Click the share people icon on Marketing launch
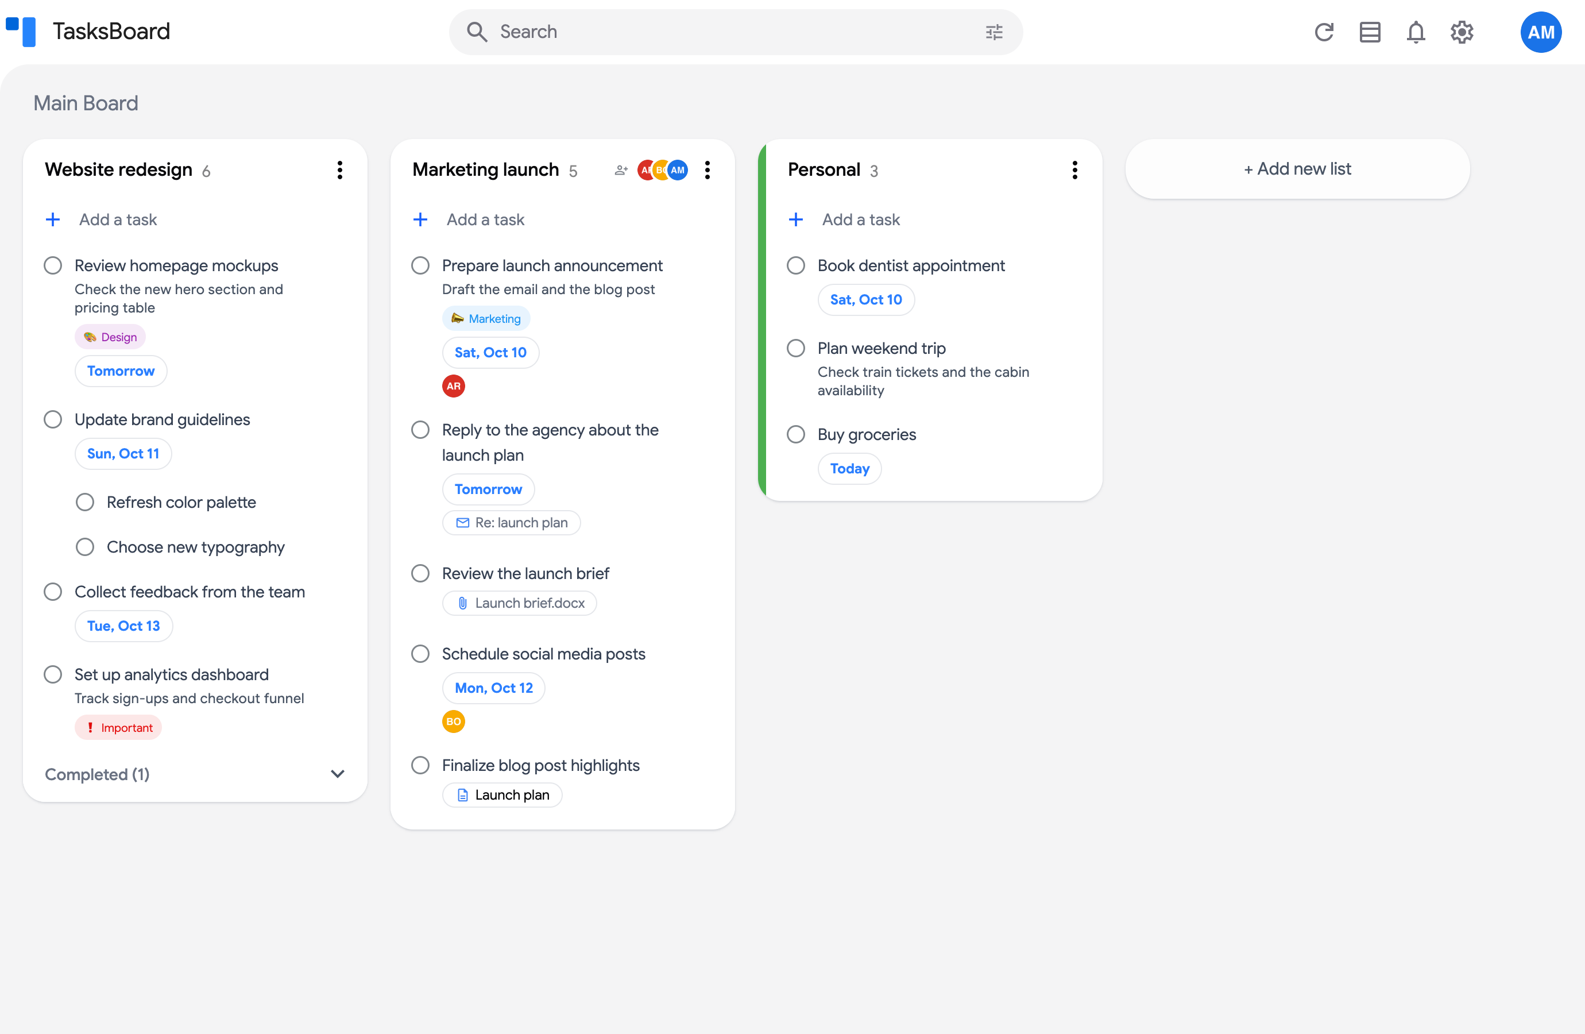The width and height of the screenshot is (1585, 1034). 621,170
